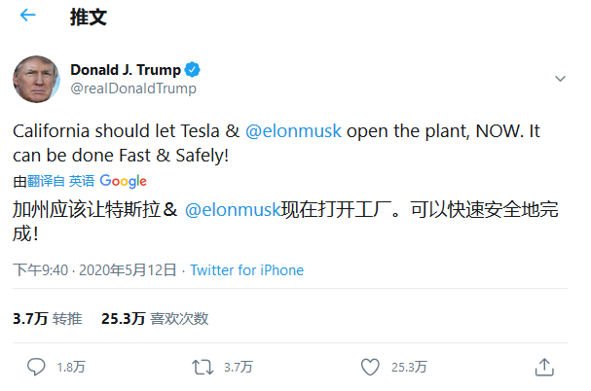The height and width of the screenshot is (391, 591).
Task: Open the Donald J. Trump display name
Action: (127, 69)
